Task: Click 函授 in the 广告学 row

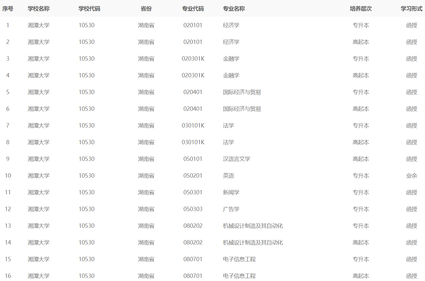Action: pos(412,209)
